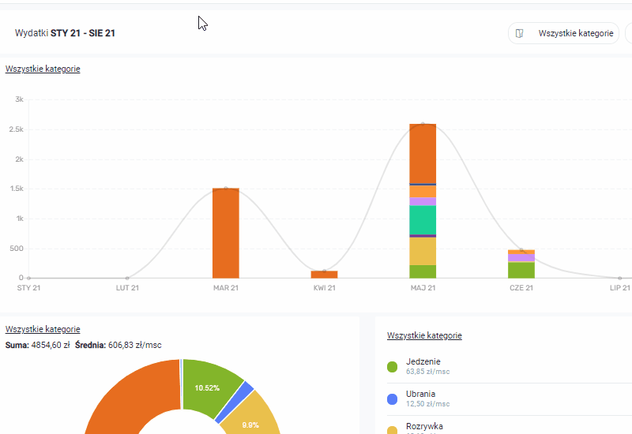
Task: Select the MAR 21 orange bar
Action: [x=226, y=233]
